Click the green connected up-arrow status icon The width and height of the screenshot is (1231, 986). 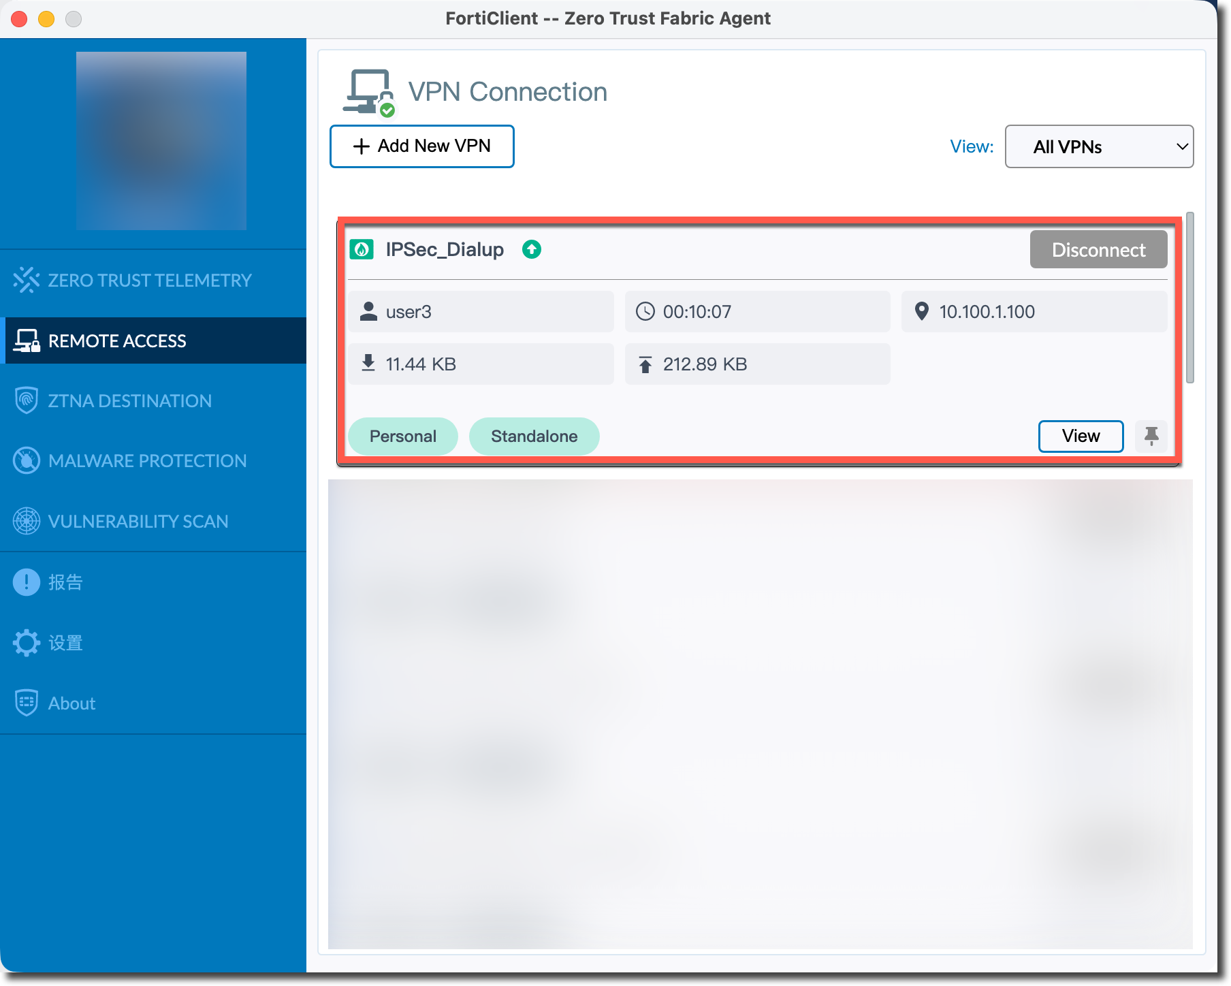(x=532, y=250)
